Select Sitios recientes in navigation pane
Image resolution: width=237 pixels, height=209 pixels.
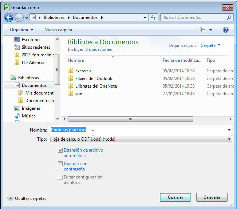(x=36, y=47)
